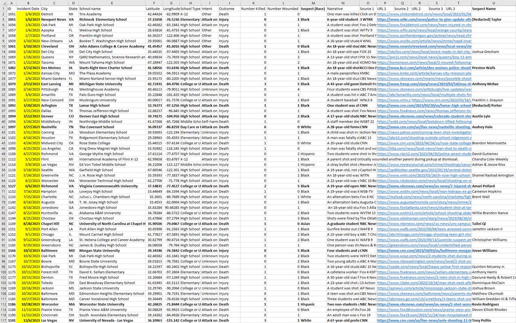Select the date cell '12/6/2023'
Viewport: 516px width, 323px height.
coord(28,320)
